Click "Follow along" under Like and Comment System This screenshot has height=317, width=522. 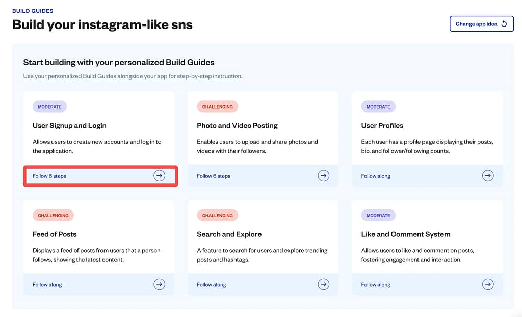376,285
